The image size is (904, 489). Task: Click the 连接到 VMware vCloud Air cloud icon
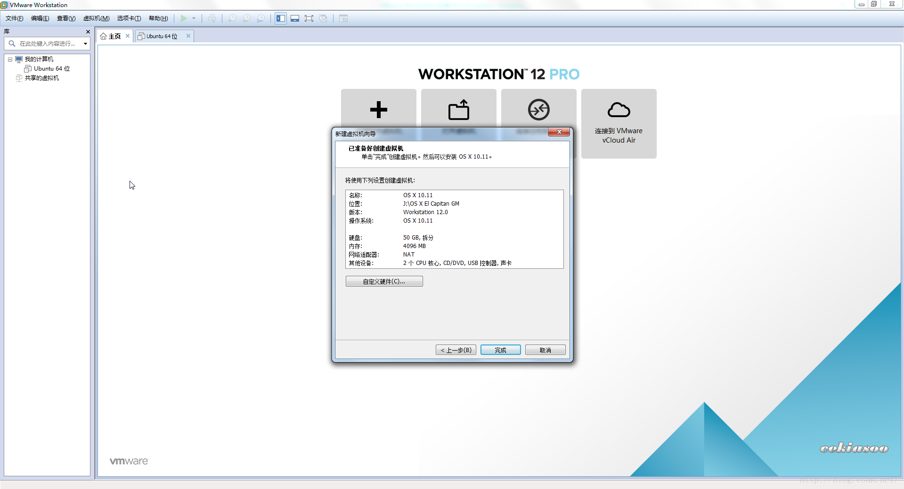(x=619, y=110)
